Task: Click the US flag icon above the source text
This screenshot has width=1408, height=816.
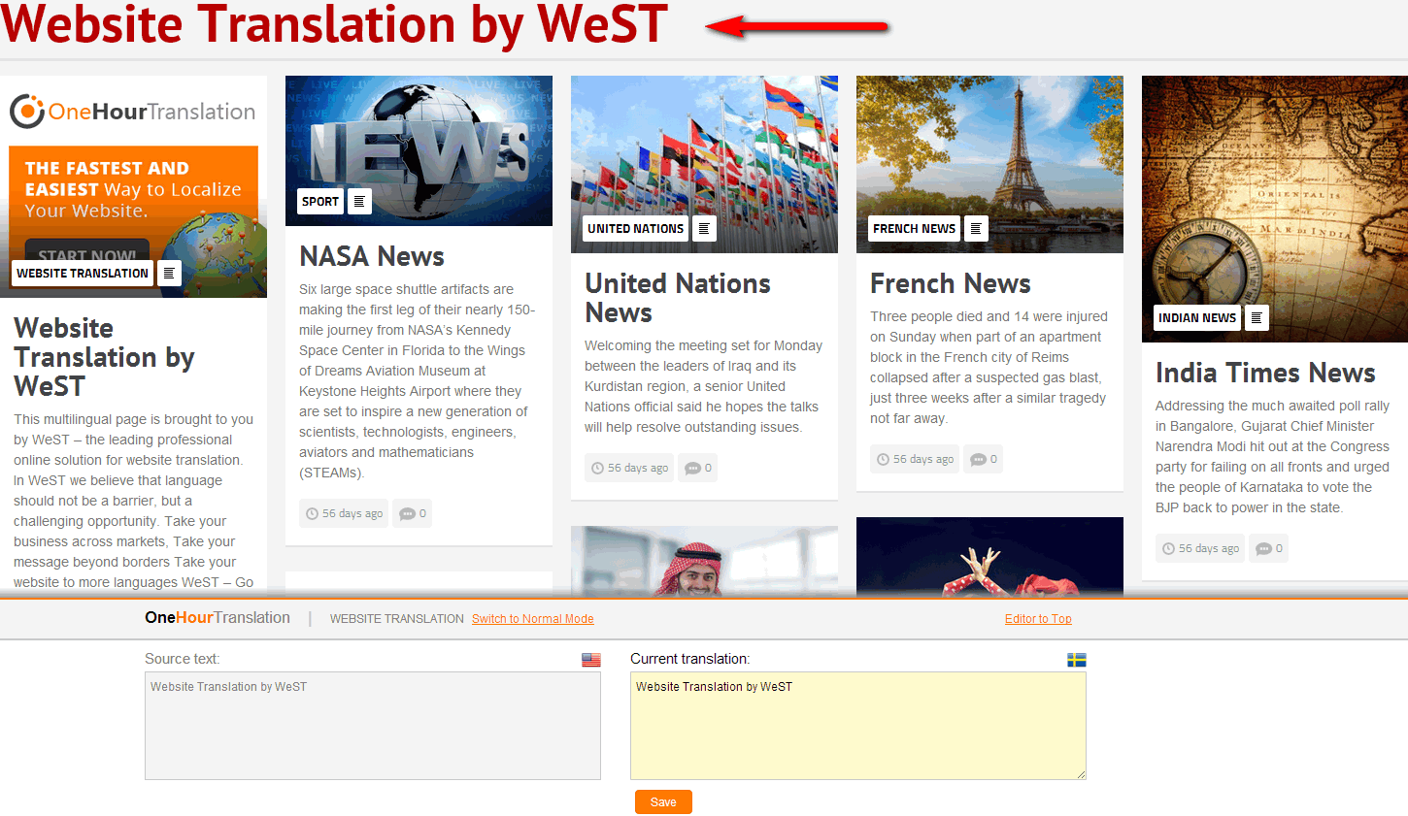Action: click(591, 660)
